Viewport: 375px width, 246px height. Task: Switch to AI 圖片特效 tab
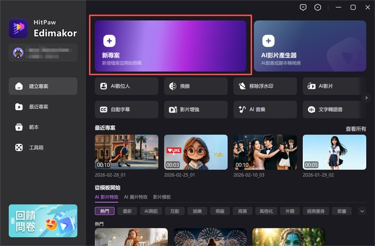point(136,197)
